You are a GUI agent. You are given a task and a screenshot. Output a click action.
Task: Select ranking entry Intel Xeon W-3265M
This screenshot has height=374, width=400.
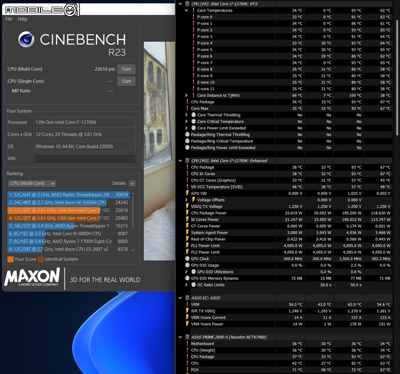pyautogui.click(x=68, y=203)
